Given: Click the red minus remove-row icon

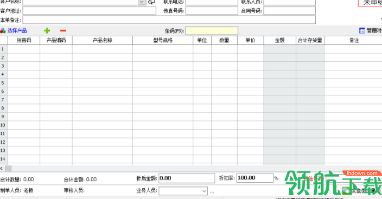Looking at the screenshot, I should (x=63, y=30).
